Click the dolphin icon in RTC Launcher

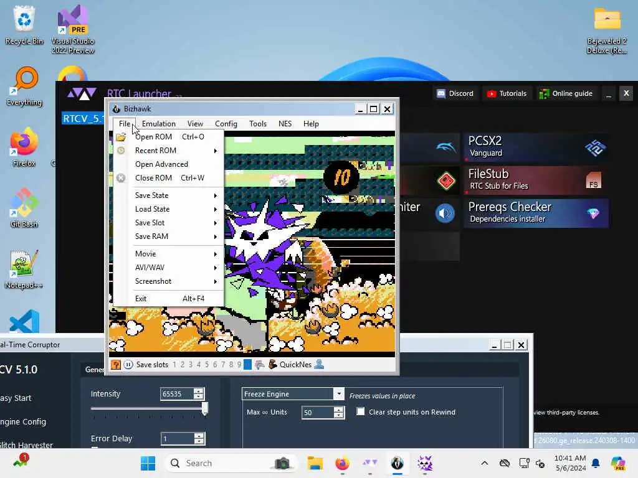coord(445,147)
